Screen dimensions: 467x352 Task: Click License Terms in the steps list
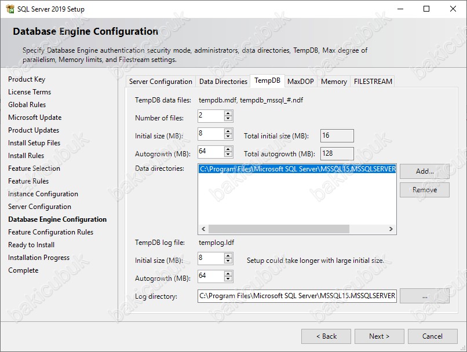click(x=30, y=92)
